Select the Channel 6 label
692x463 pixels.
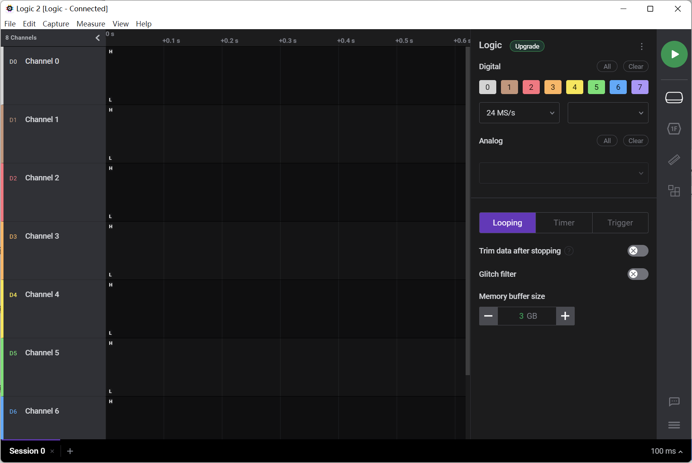(42, 411)
